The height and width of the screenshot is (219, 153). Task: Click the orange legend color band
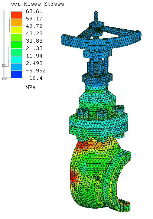click(x=16, y=22)
